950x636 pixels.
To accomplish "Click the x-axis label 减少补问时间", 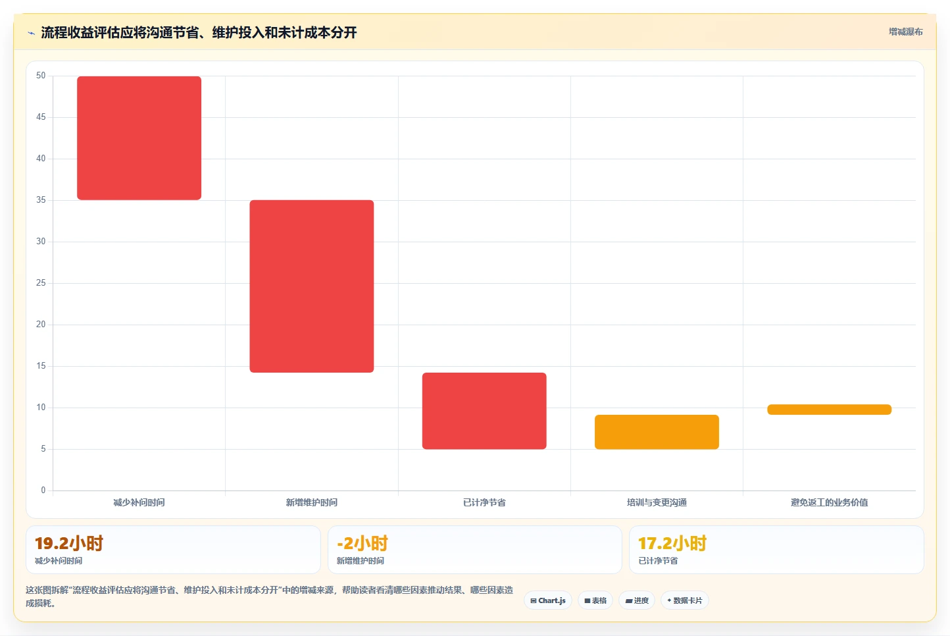I will [x=139, y=502].
